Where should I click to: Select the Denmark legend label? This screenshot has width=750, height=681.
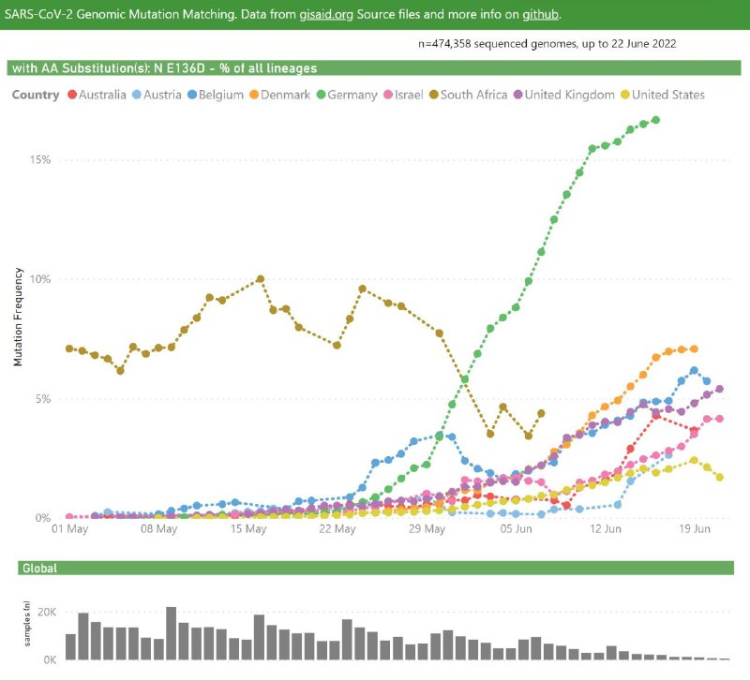point(286,95)
